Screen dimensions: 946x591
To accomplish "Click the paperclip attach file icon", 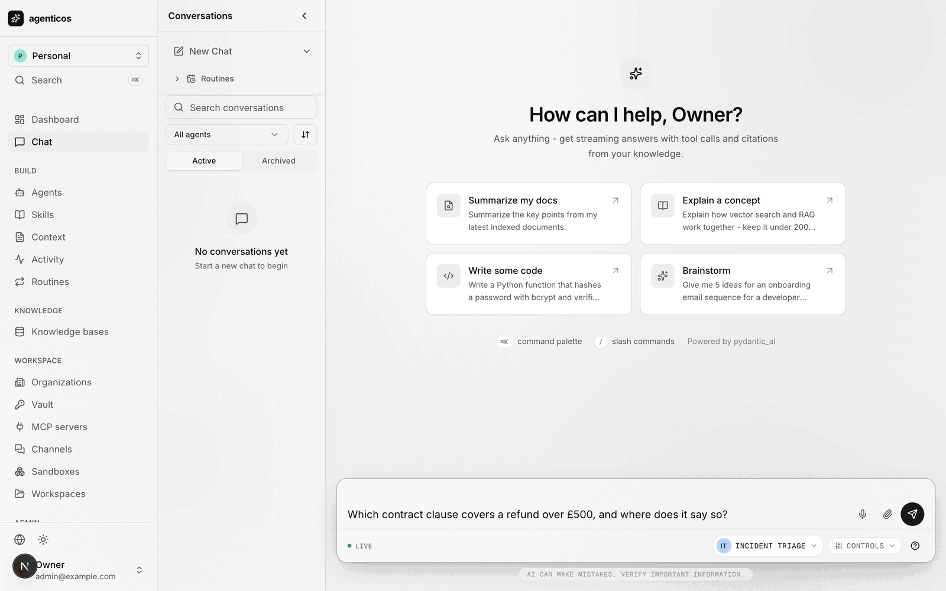I will (887, 514).
